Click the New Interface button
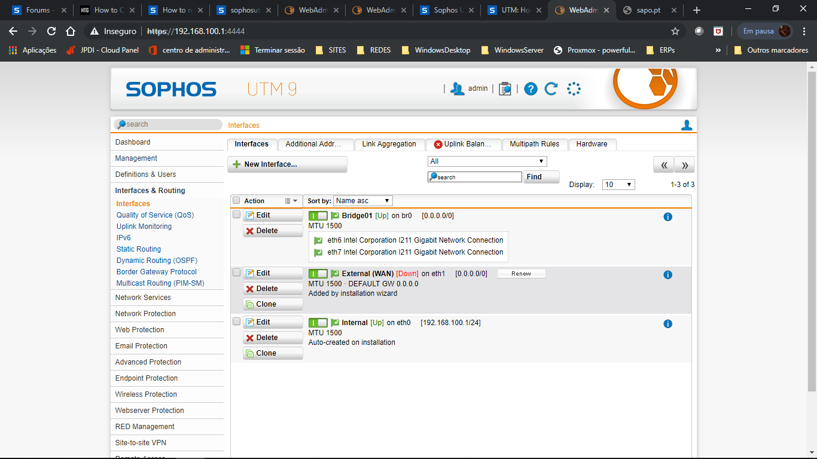The height and width of the screenshot is (459, 817). (287, 164)
